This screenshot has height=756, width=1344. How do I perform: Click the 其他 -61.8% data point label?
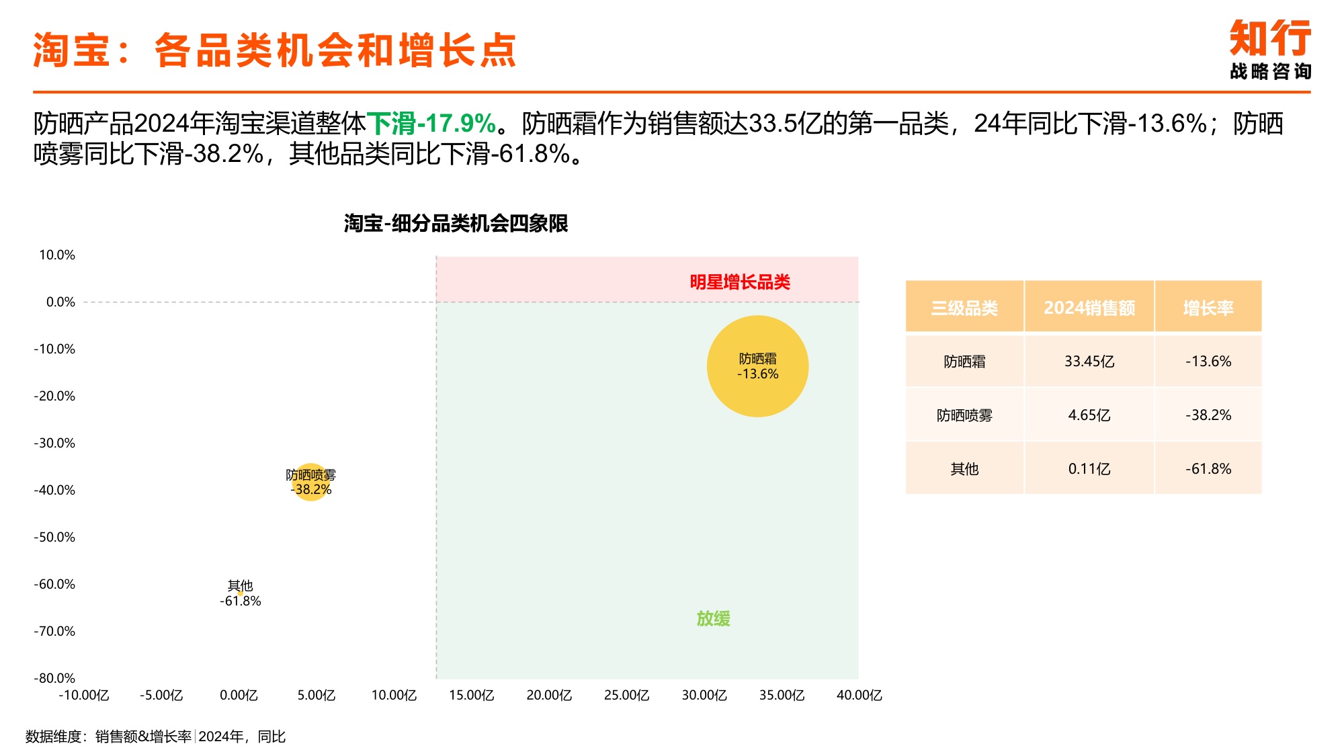click(x=240, y=593)
